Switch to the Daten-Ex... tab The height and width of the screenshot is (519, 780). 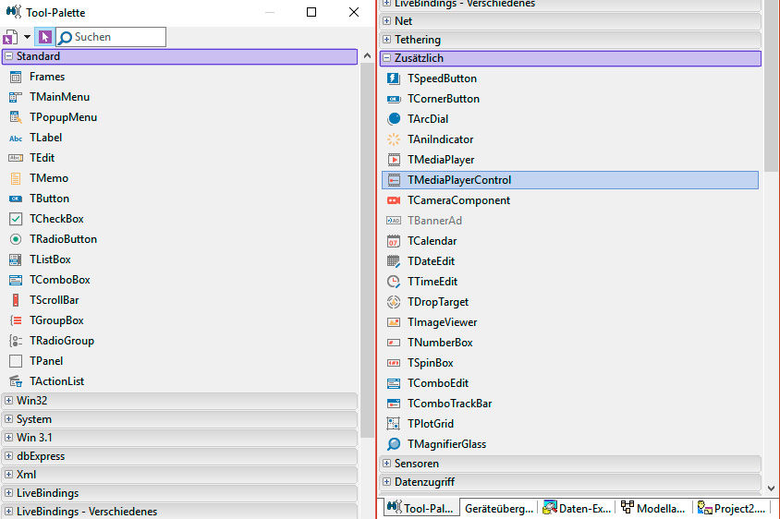point(577,509)
